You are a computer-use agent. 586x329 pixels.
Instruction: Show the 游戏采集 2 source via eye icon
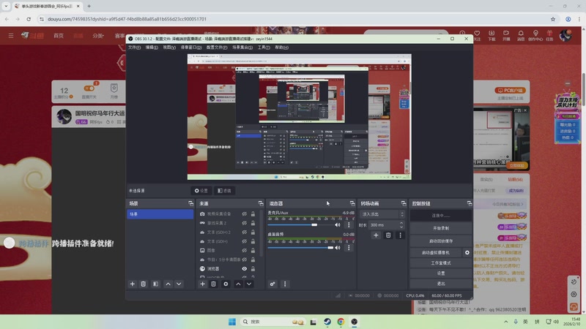click(x=245, y=223)
